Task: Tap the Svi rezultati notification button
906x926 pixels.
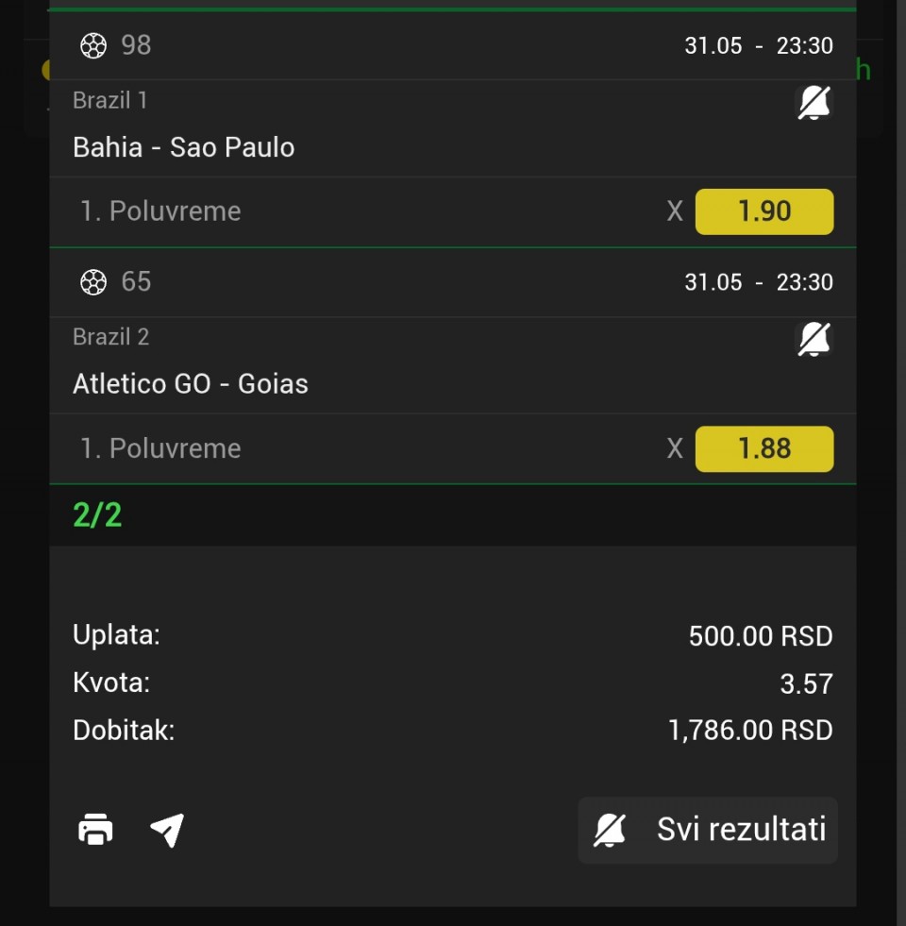Action: click(x=708, y=830)
